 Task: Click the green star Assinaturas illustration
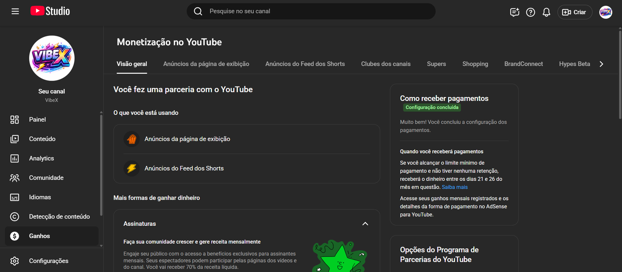pyautogui.click(x=340, y=256)
